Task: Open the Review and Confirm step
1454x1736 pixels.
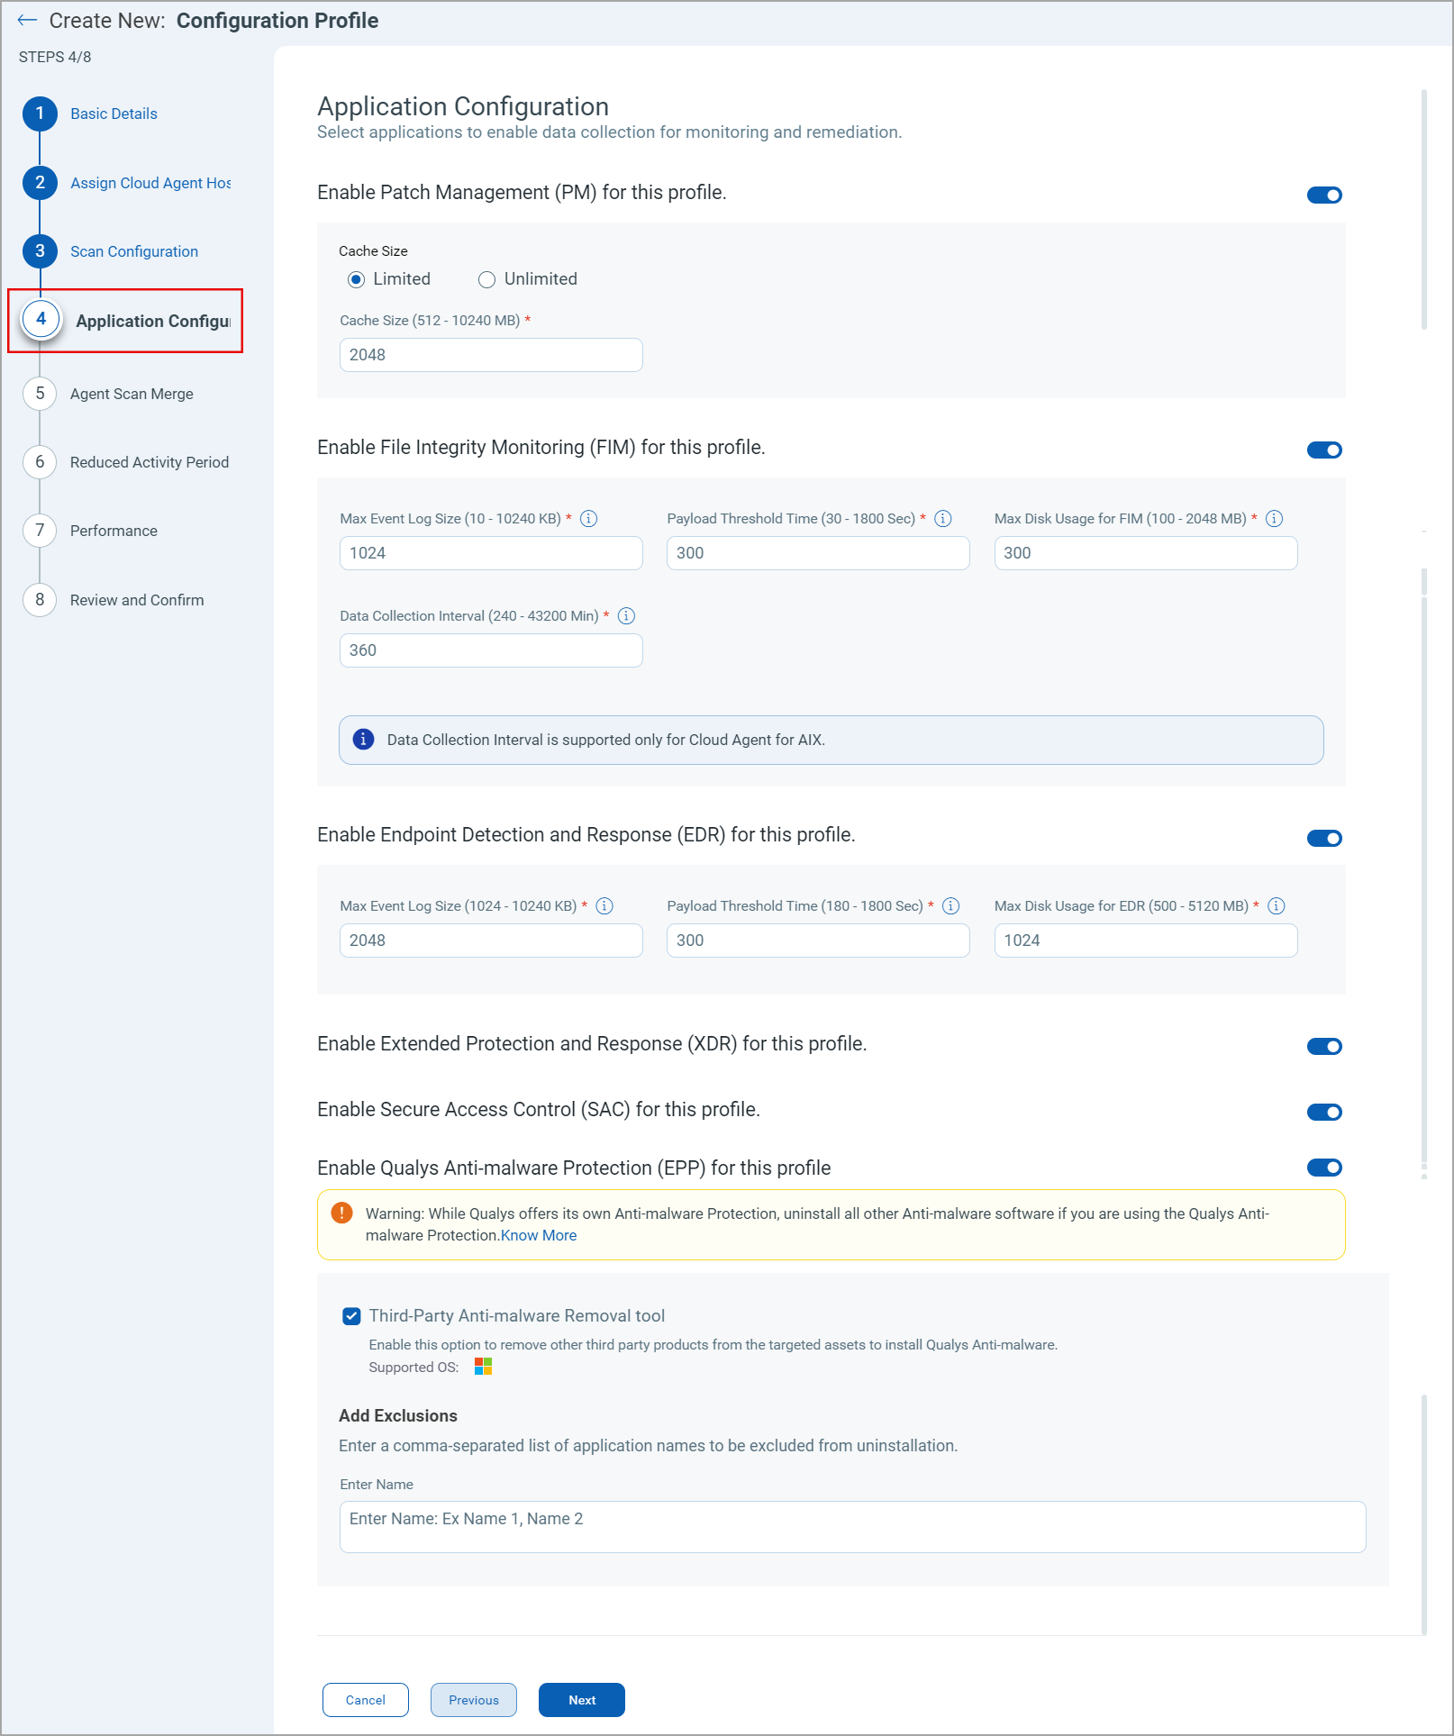Action: coord(136,599)
